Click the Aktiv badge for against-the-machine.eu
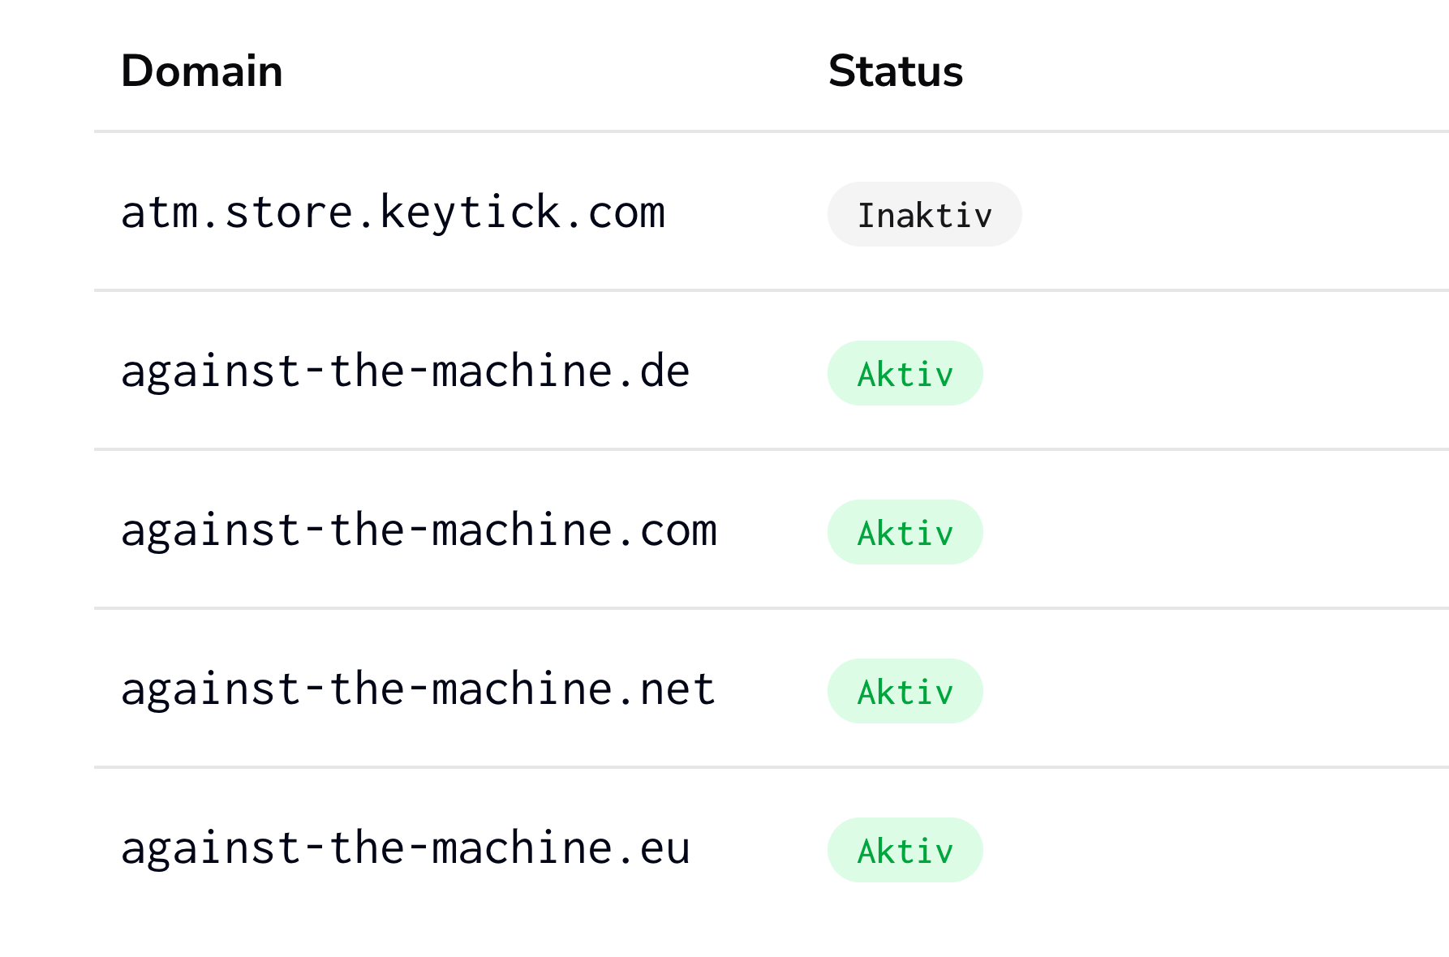 pos(905,851)
